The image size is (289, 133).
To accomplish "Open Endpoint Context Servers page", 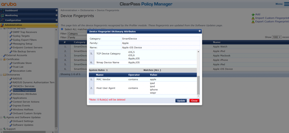I will point(27,48).
